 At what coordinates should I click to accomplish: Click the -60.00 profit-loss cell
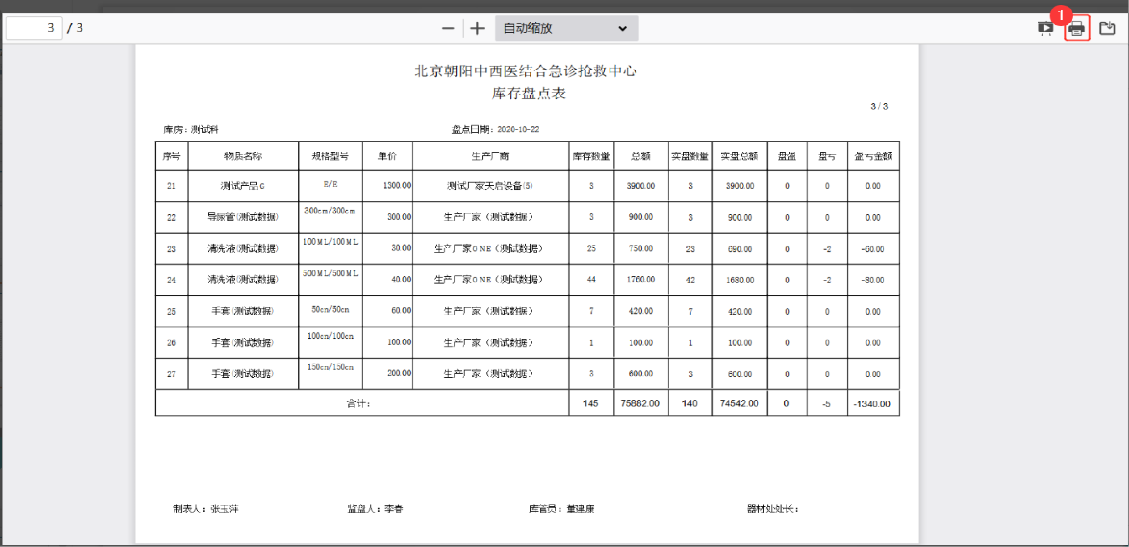pyautogui.click(x=873, y=249)
